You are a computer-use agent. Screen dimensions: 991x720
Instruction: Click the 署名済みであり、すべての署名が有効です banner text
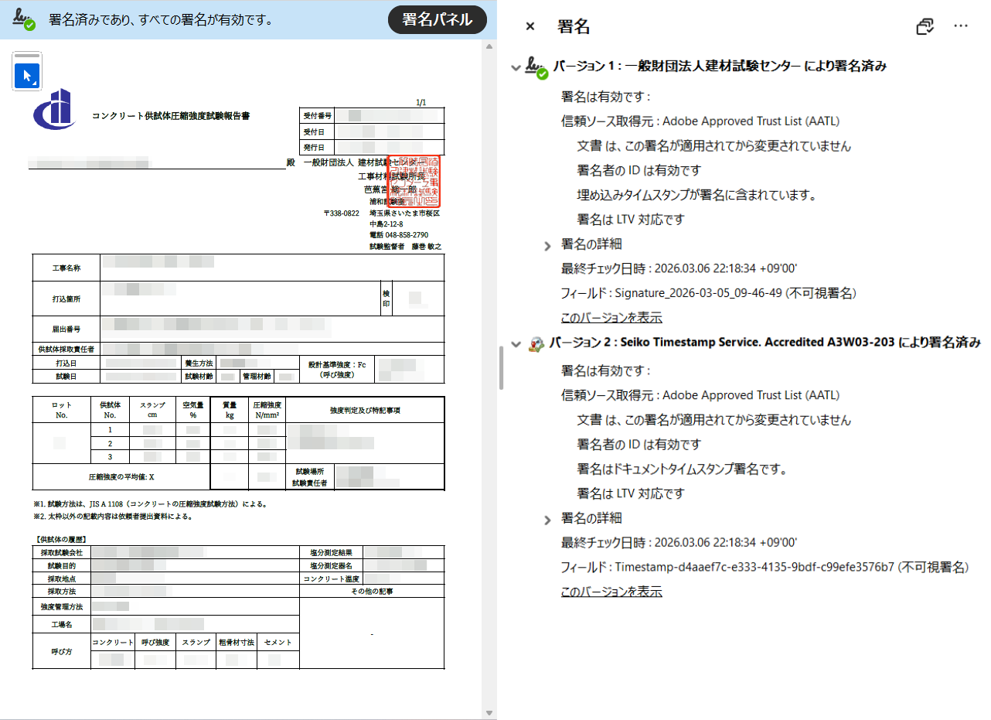[161, 20]
